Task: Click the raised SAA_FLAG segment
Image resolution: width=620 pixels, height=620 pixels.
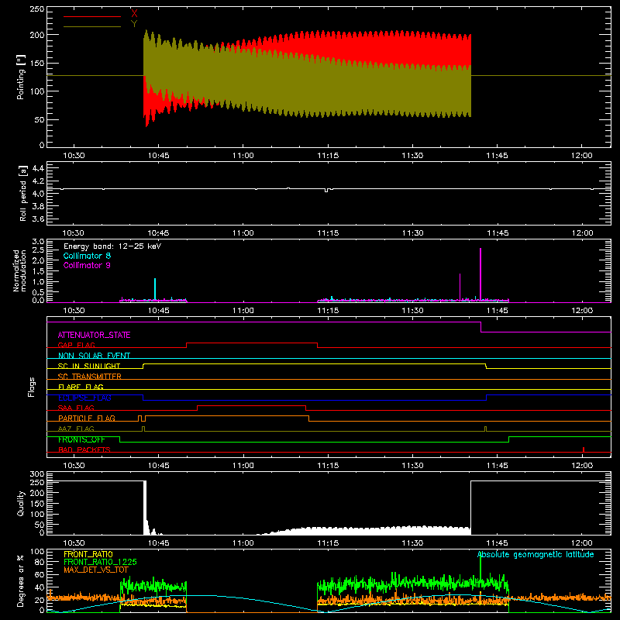Action: (251, 405)
